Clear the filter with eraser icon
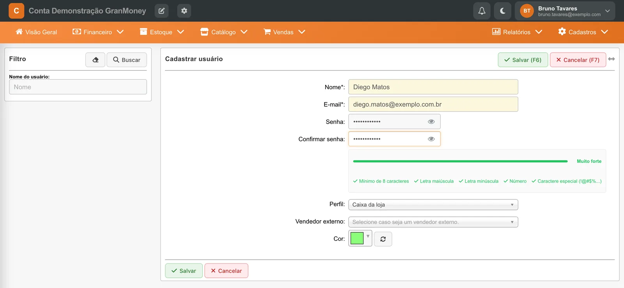This screenshot has height=288, width=624. pyautogui.click(x=96, y=60)
